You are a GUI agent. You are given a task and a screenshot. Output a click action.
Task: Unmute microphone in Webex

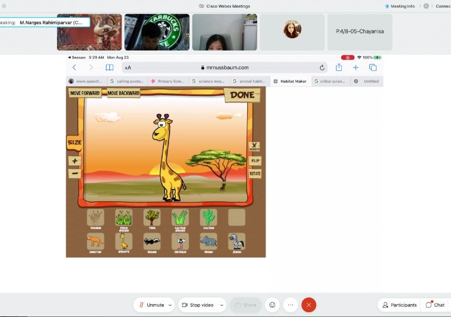[152, 305]
